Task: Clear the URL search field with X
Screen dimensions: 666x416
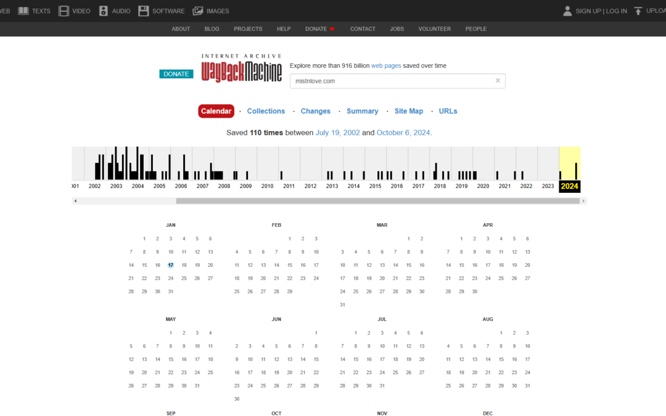Action: coord(498,81)
